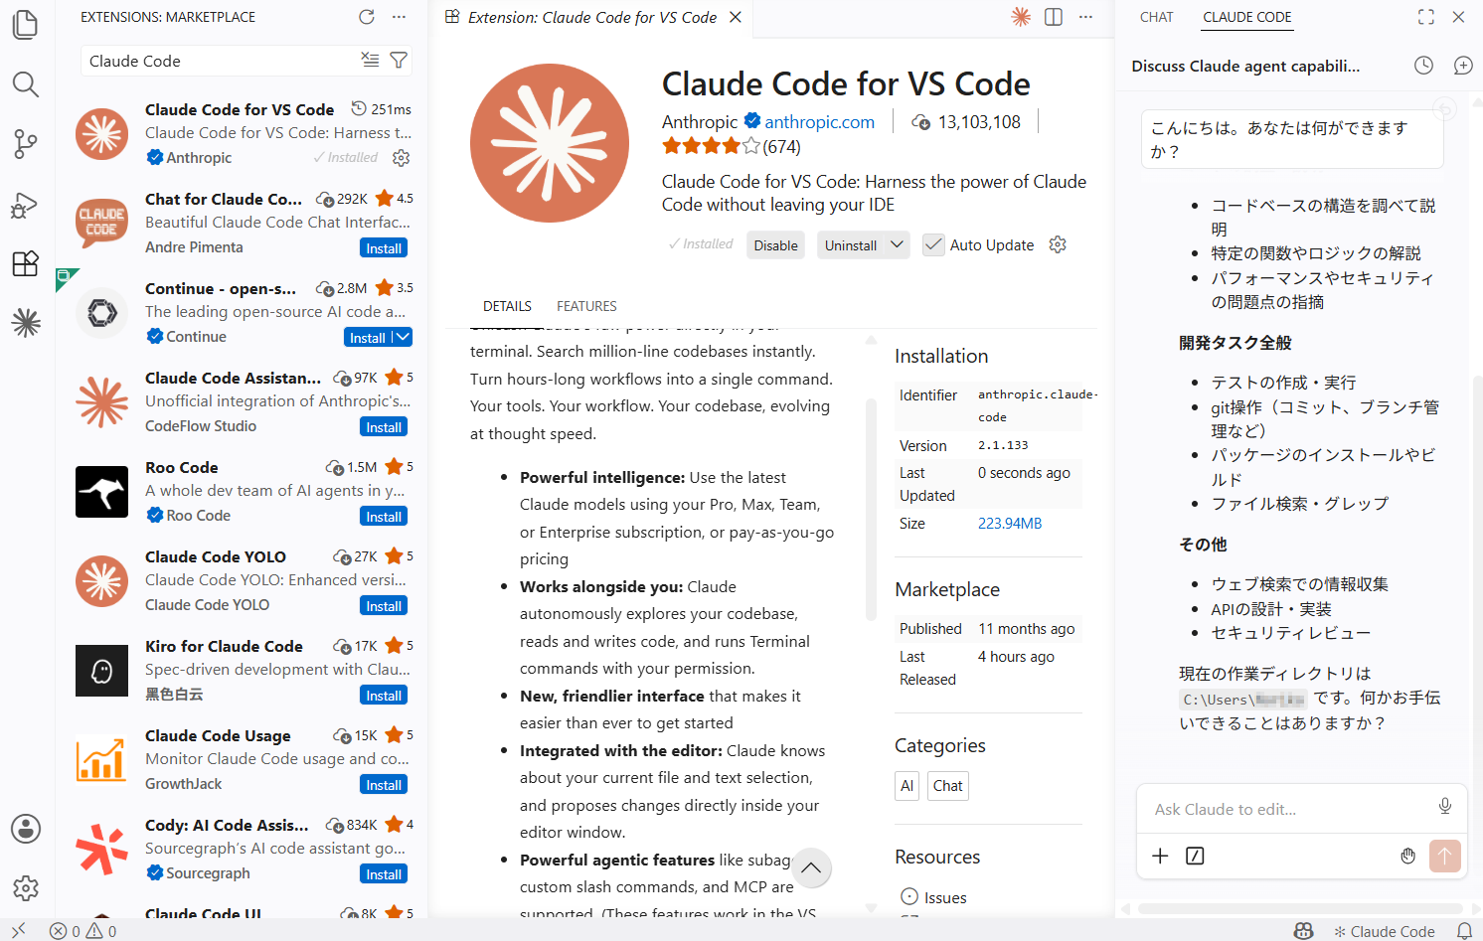Switch to the DETAILS tab
The height and width of the screenshot is (941, 1483).
click(x=507, y=306)
